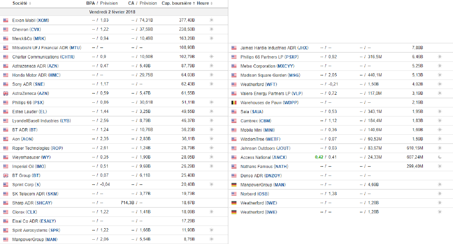This screenshot has height=244, width=453.
Task: Open the Weatherford (WFT) link
Action: (259, 84)
